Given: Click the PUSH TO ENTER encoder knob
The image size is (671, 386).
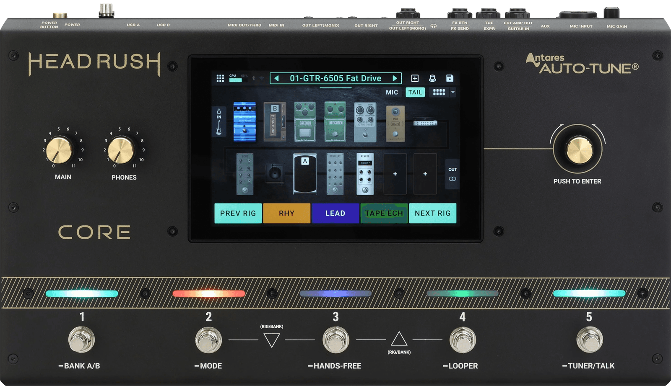Looking at the screenshot, I should (580, 150).
